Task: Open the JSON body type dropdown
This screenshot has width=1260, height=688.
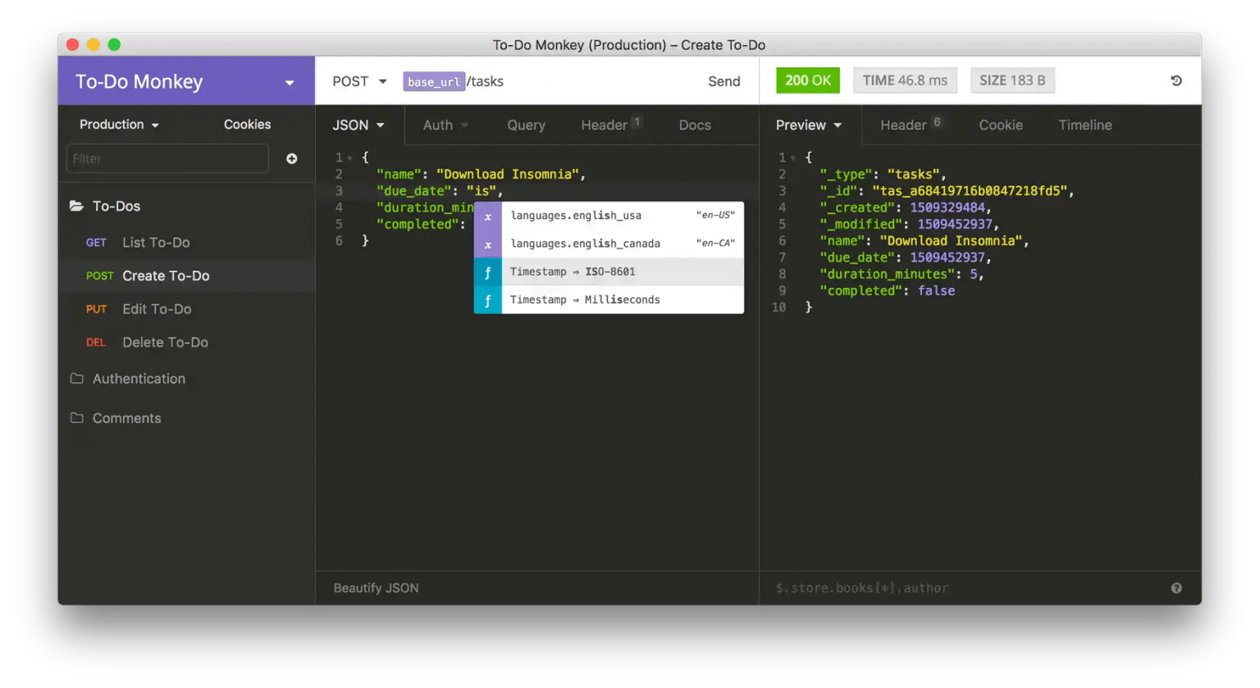Action: 358,125
